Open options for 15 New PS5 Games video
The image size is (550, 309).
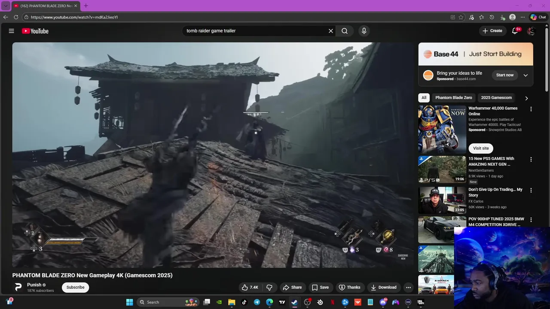[x=531, y=159]
